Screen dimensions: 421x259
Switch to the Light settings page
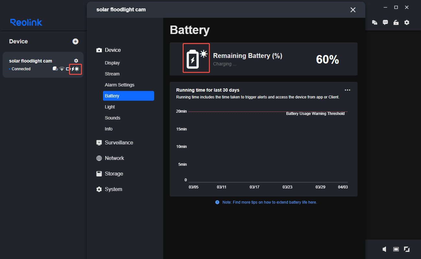coord(109,107)
